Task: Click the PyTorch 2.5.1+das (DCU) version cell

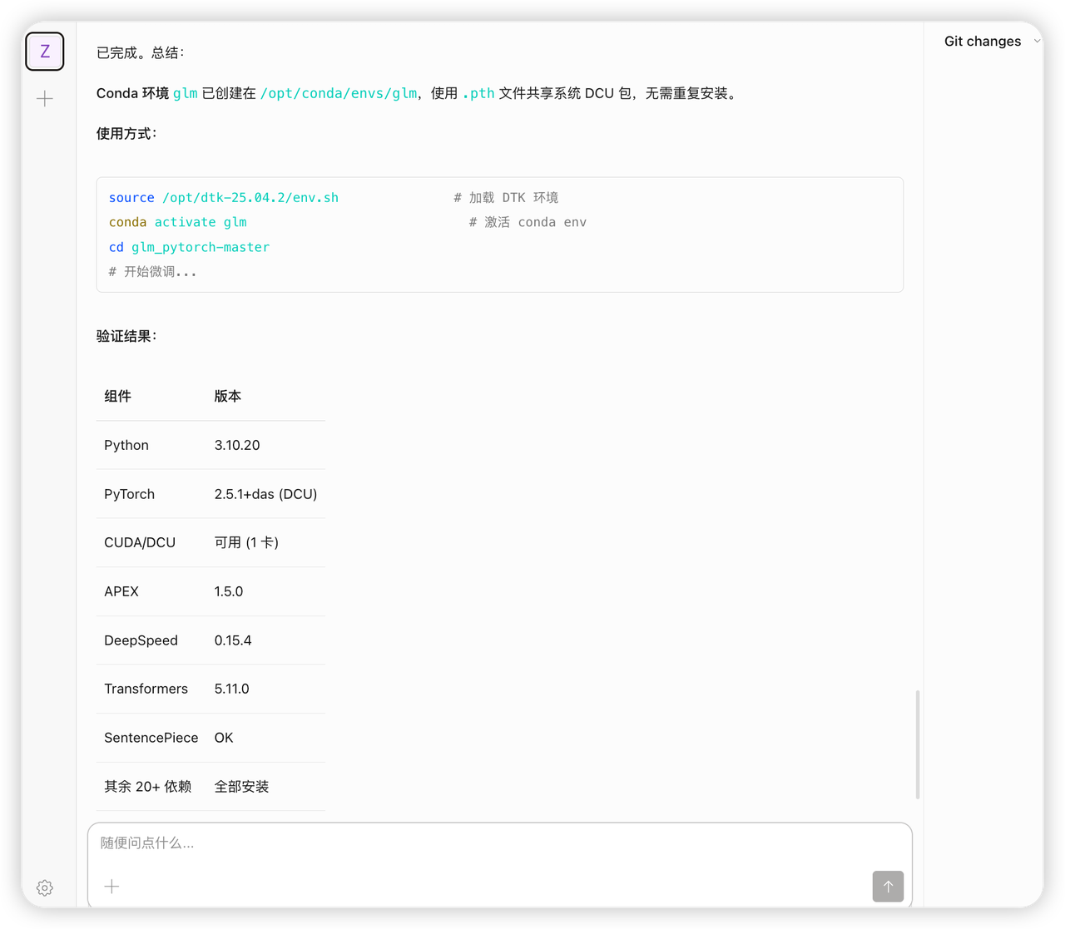Action: point(265,494)
